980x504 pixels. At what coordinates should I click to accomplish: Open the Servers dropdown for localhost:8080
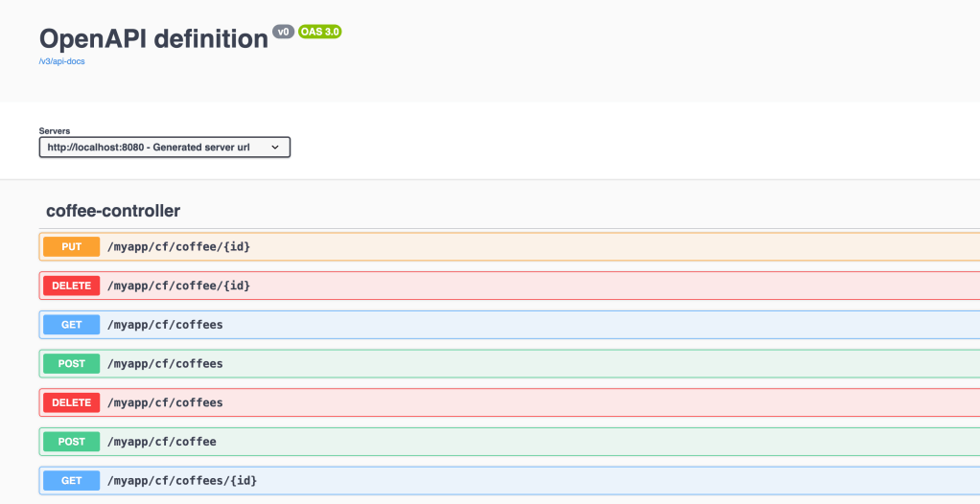[164, 148]
